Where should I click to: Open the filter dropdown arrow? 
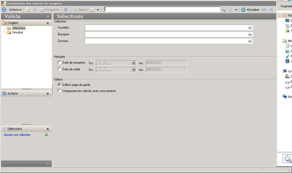tap(236, 10)
